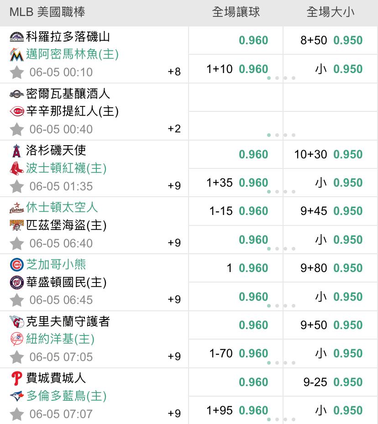Image resolution: width=378 pixels, height=424 pixels.
Task: Click page dots under the Yankees game odds
Action: point(281,363)
